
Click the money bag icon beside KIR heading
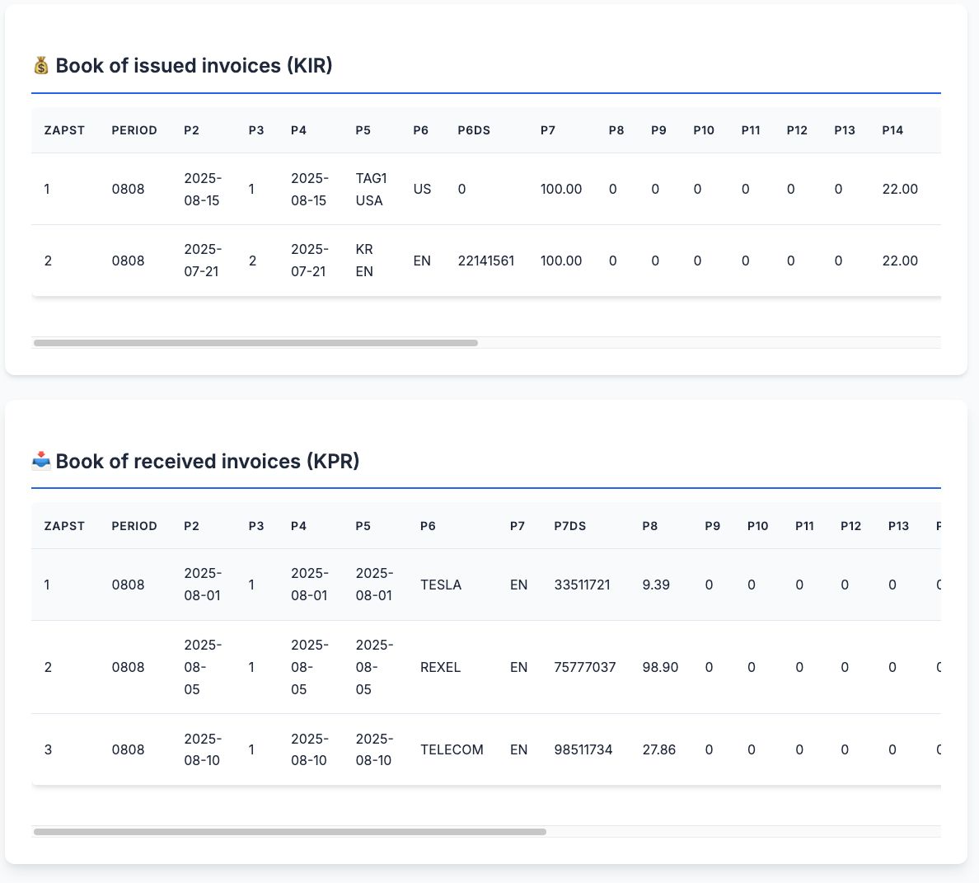[40, 65]
